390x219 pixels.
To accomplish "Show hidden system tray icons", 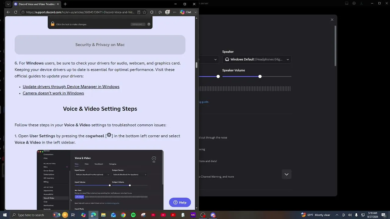I will 337,215.
